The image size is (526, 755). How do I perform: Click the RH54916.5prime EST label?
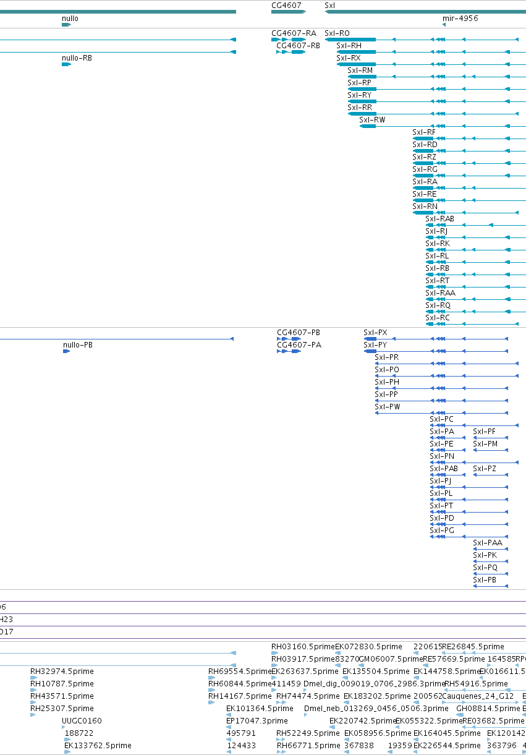point(476,684)
